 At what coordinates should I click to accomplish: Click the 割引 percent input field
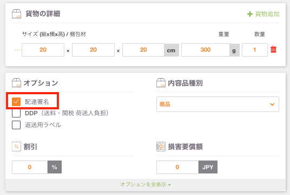30,167
